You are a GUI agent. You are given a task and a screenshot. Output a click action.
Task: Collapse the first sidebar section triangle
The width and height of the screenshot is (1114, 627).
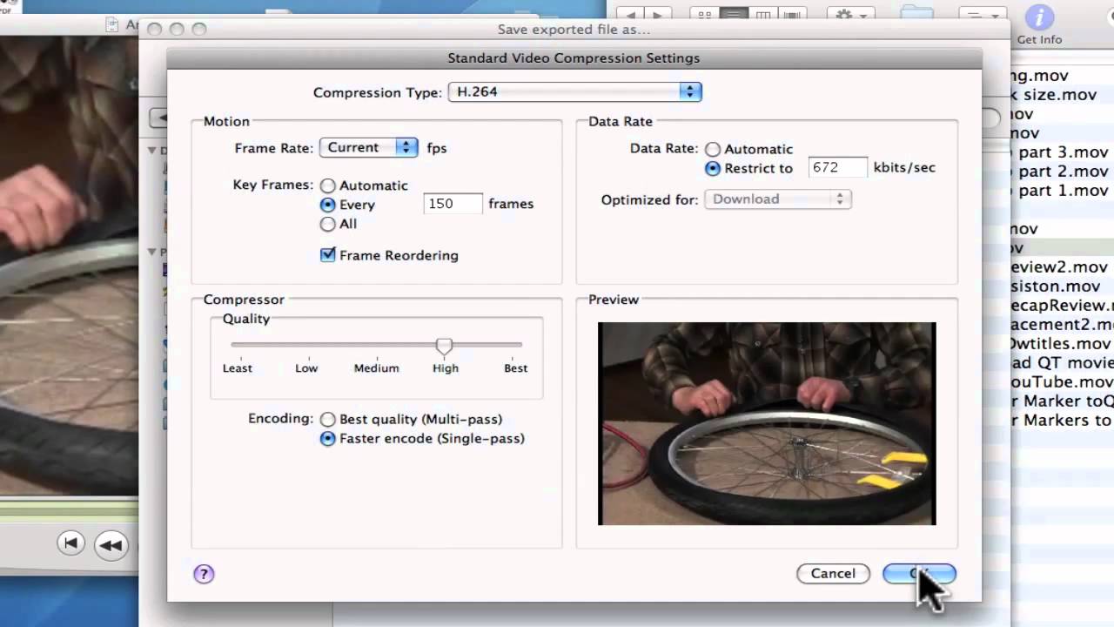[152, 152]
